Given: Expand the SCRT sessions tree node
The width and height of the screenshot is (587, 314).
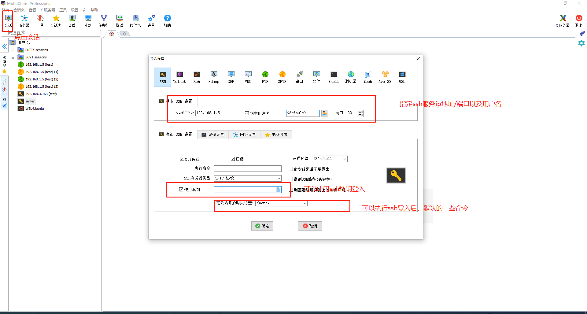Looking at the screenshot, I should coord(13,57).
